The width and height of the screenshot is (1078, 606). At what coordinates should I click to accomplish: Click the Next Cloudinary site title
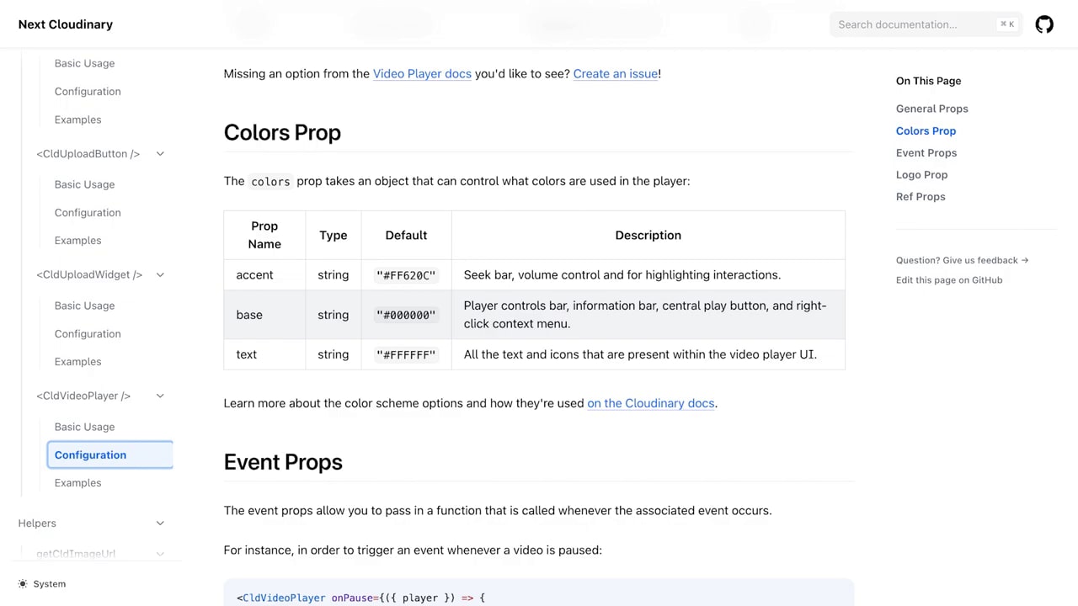tap(66, 24)
